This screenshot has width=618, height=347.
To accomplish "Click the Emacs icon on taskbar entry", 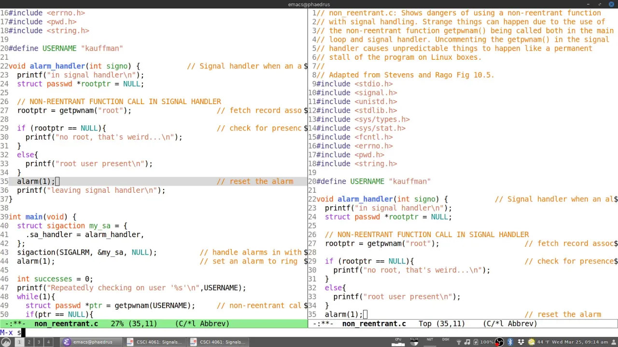I will tap(67, 342).
